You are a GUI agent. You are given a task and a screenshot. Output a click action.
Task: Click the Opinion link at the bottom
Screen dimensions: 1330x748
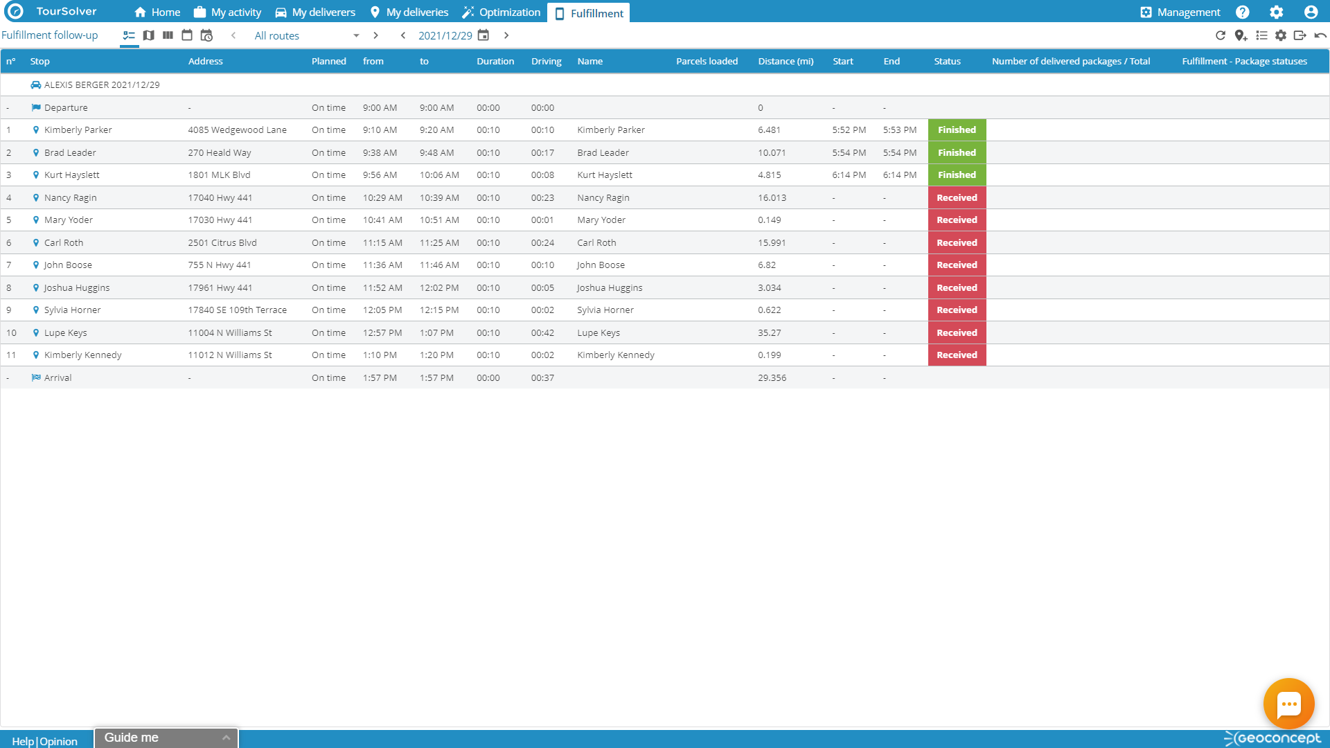coord(58,741)
